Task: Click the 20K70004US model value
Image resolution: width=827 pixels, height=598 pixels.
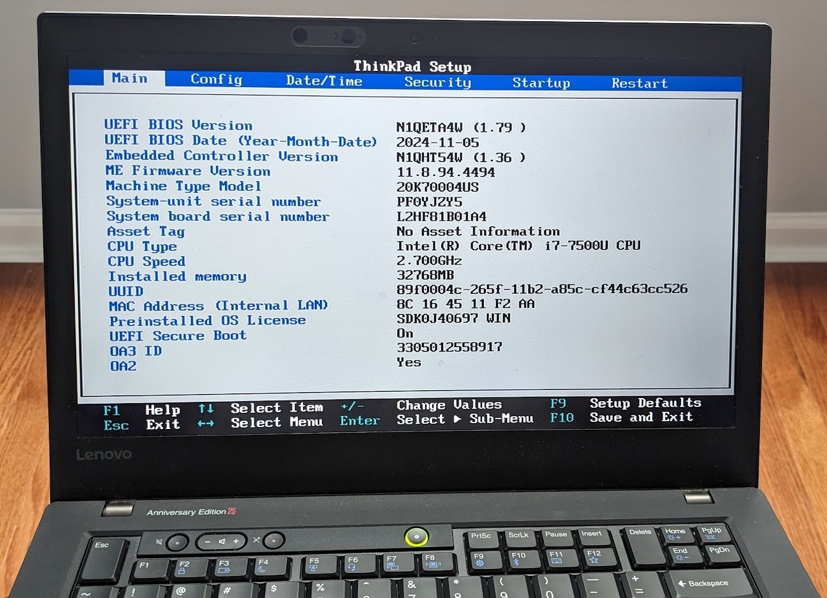Action: 437,187
